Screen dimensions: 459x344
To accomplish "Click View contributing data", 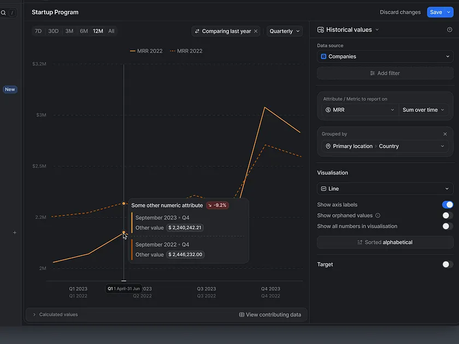I will (270, 315).
